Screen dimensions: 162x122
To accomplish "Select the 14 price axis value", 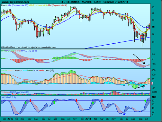I will pos(153,34).
